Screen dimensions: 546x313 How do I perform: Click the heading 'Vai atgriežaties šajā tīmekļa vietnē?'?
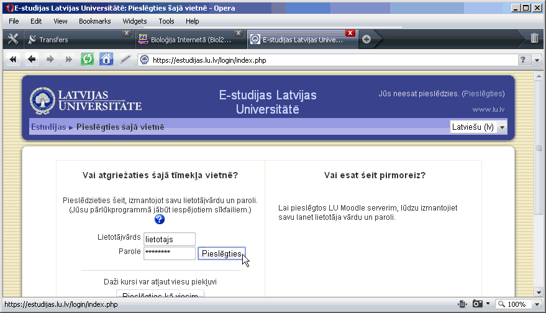pos(160,175)
